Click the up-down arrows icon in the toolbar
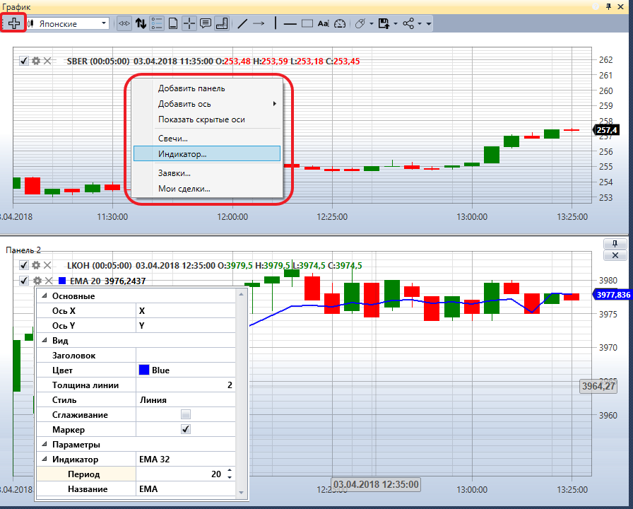Screen dimensions: 633x509 pyautogui.click(x=141, y=23)
